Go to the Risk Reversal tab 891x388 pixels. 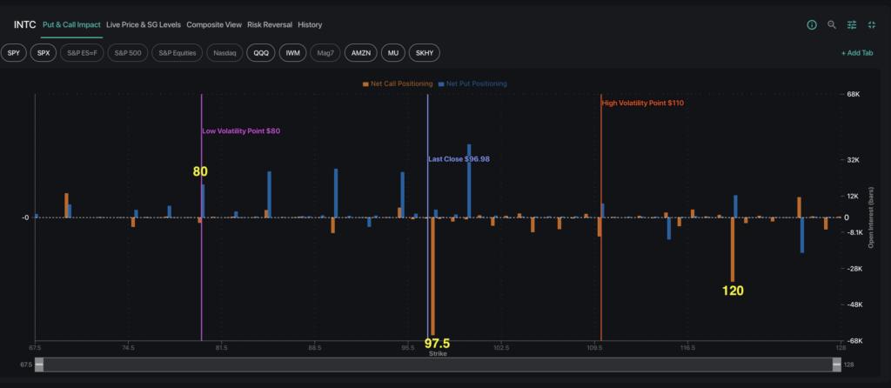point(270,25)
